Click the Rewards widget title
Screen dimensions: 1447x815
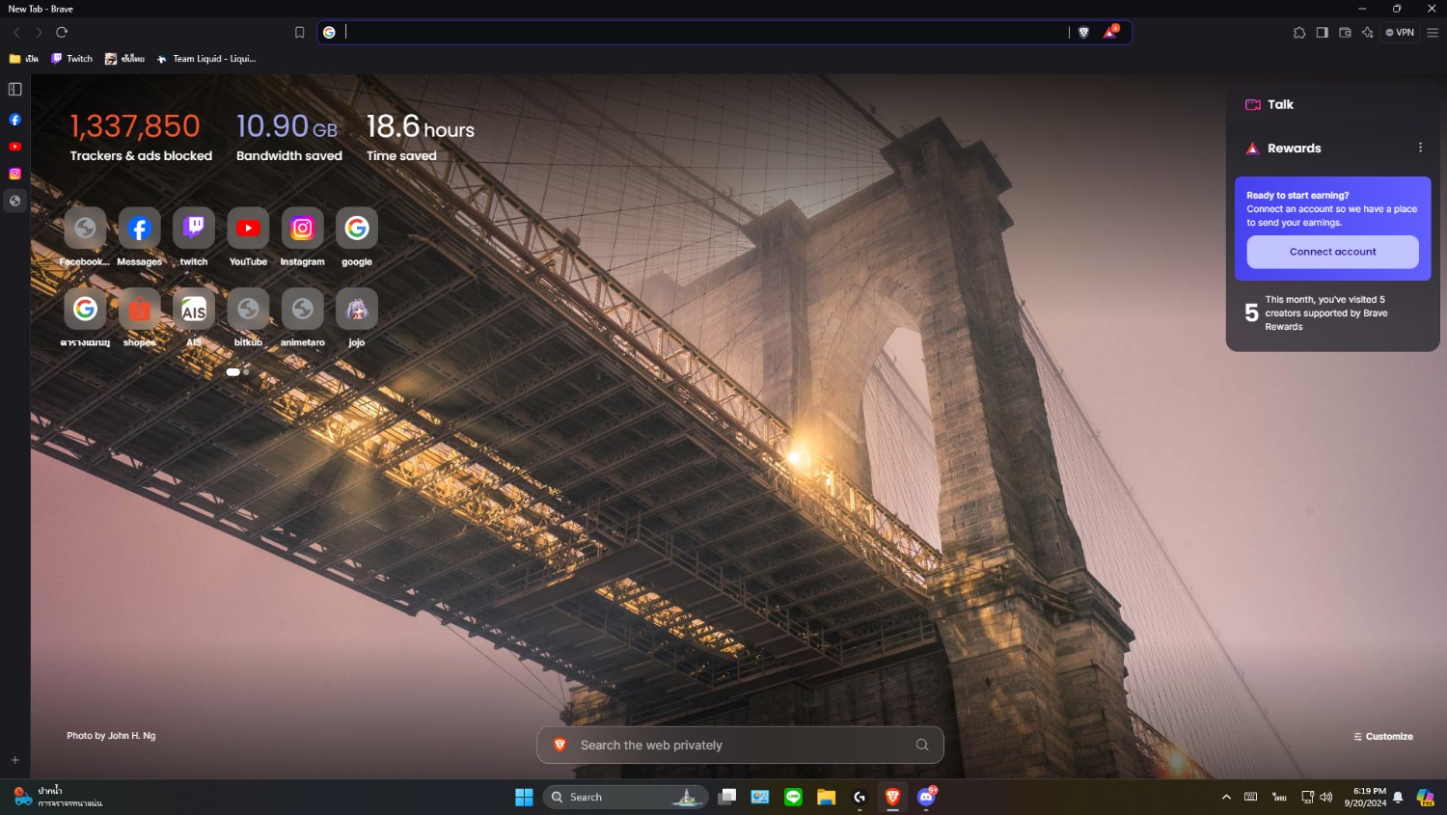tap(1294, 149)
